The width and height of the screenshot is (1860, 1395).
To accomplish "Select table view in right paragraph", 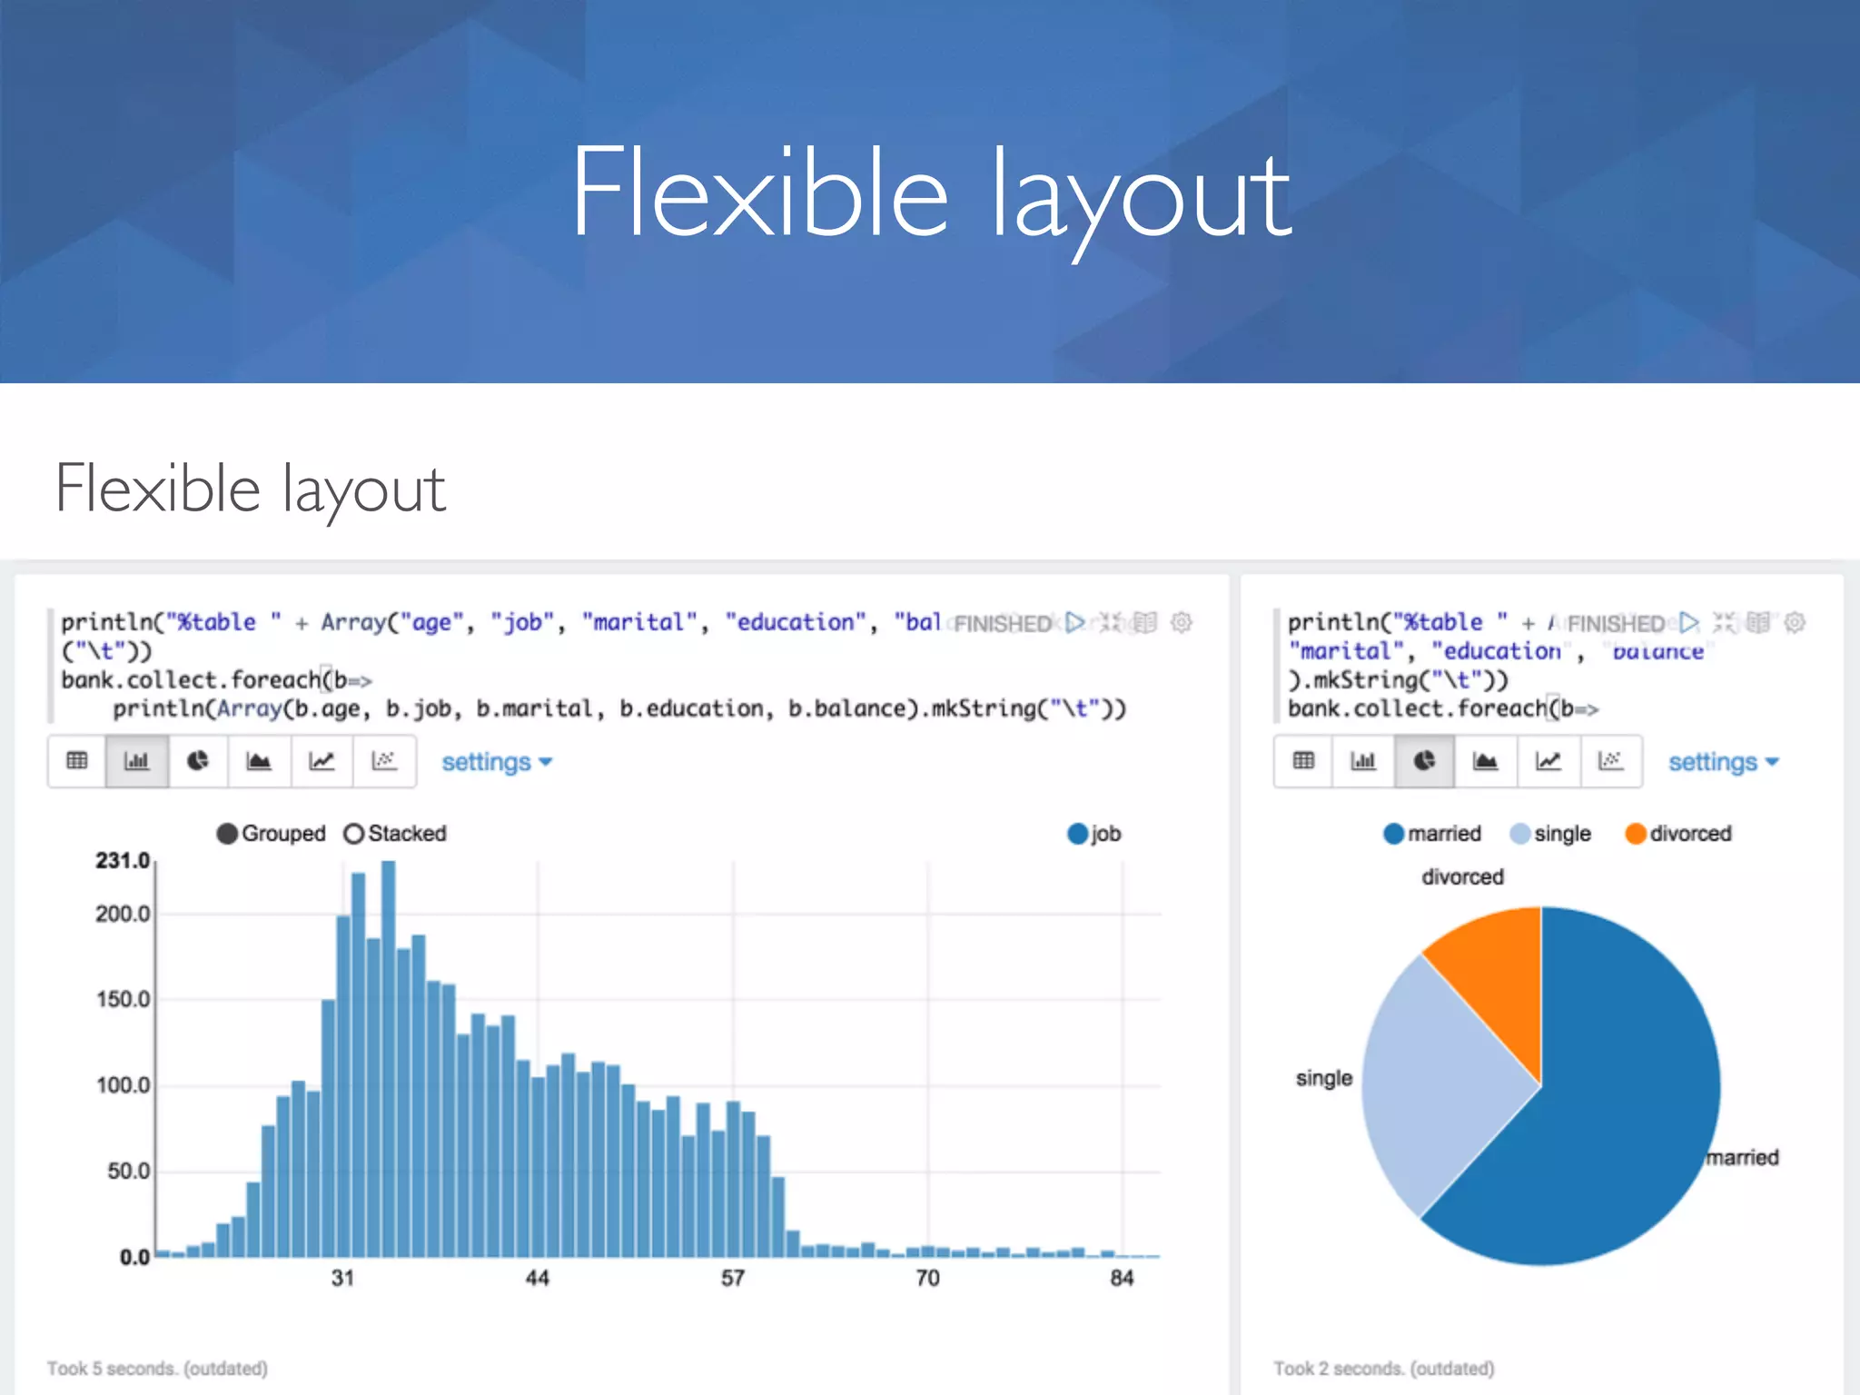I will tap(1303, 761).
